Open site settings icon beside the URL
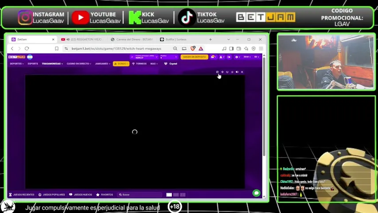The width and height of the screenshot is (378, 213). [66, 48]
